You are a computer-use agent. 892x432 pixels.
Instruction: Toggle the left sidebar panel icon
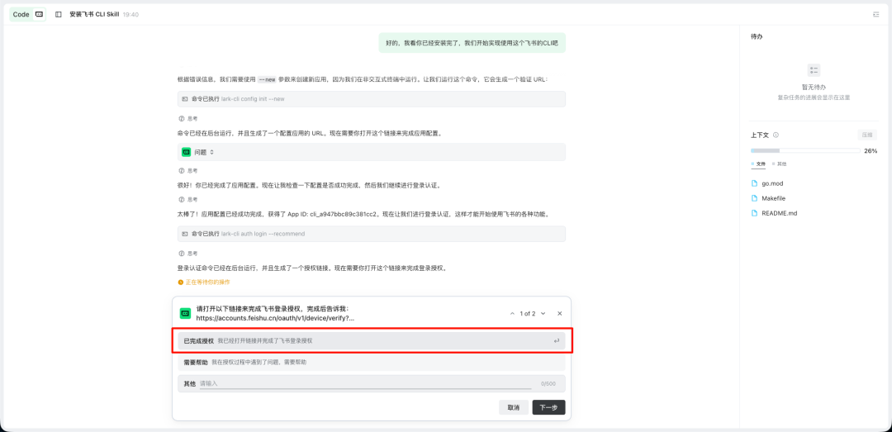58,14
